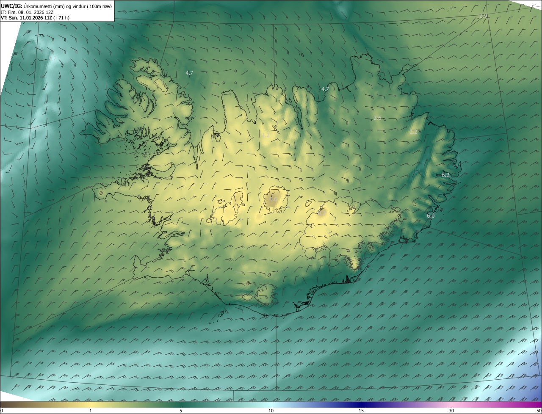
Task: Click the 2.3 value in top-right corner
Action: 483,16
